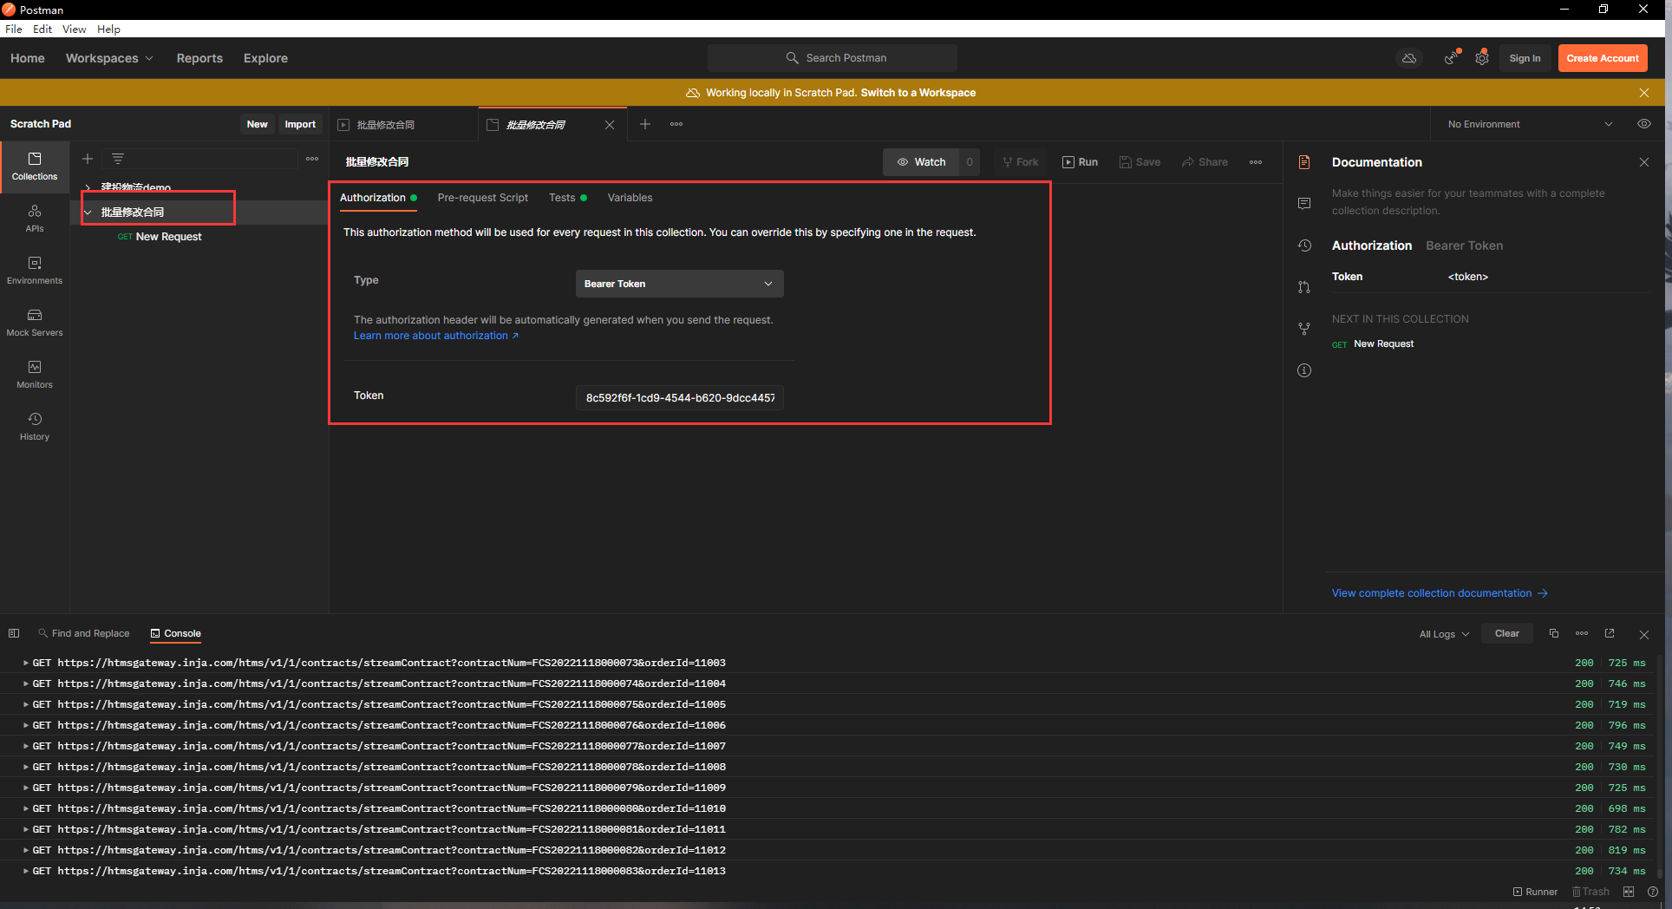This screenshot has height=909, width=1672.
Task: Open authorization Type Bearer Token dropdown
Action: [680, 284]
